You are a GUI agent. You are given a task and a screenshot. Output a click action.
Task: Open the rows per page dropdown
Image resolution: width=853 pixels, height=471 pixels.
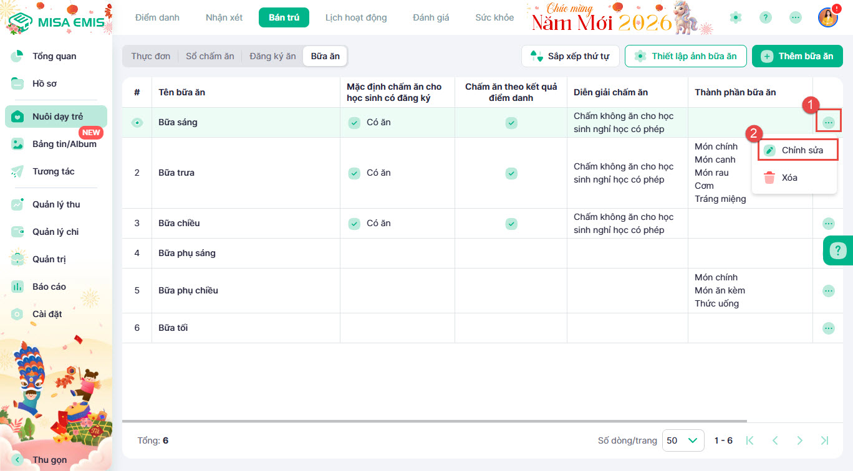tap(683, 440)
